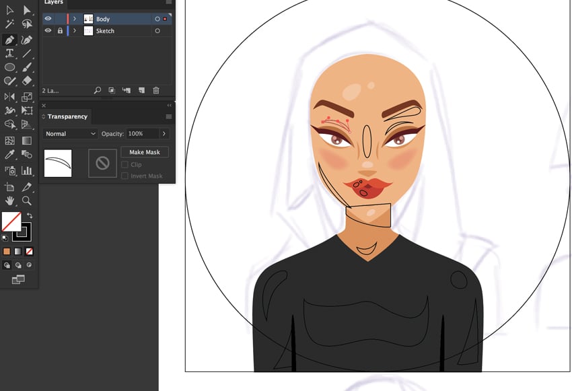Screen dimensions: 572x391
Task: Pick the Zoom tool
Action: click(26, 201)
